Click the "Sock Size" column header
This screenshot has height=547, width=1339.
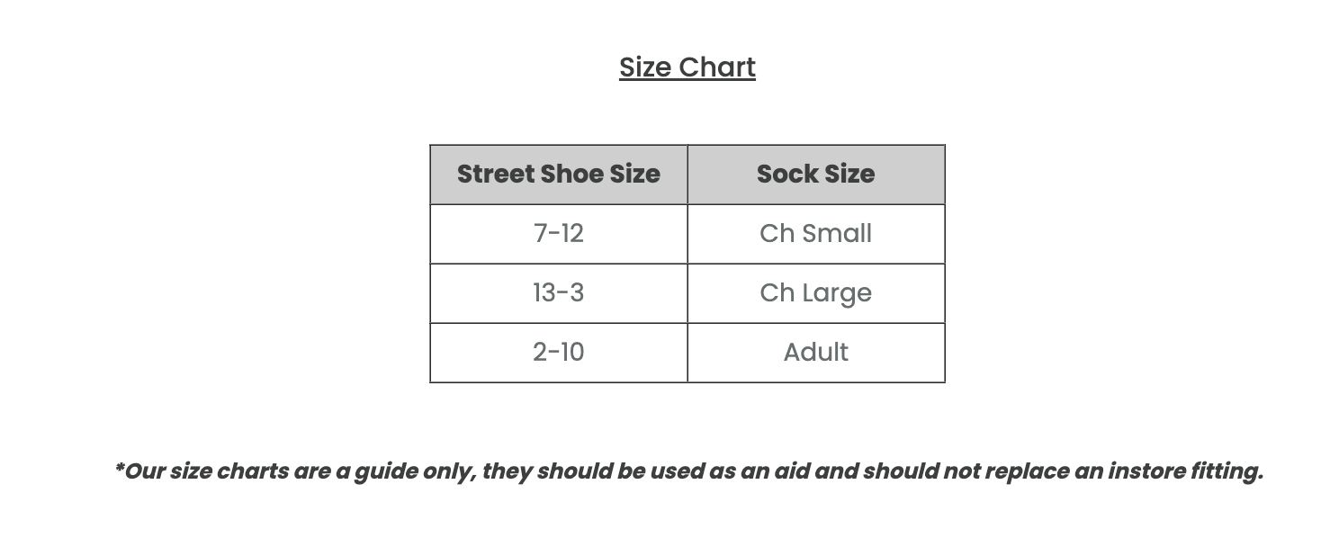point(815,175)
